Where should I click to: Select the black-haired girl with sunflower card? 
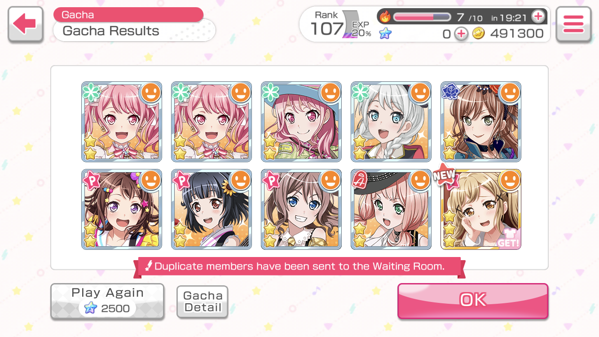[211, 209]
